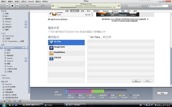Collapse the Royal Elastics device triangle
Viewport: 172px width, 107px height.
[x=1, y=48]
